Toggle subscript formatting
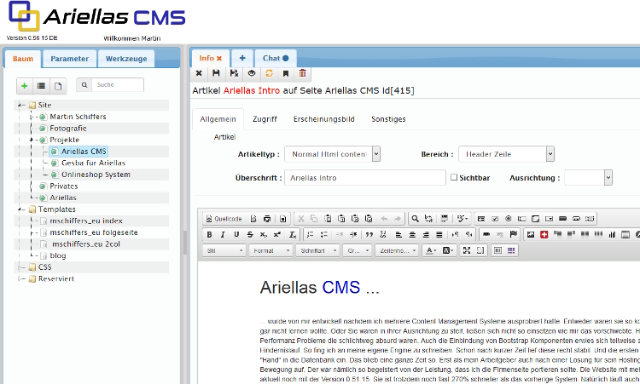 264,234
